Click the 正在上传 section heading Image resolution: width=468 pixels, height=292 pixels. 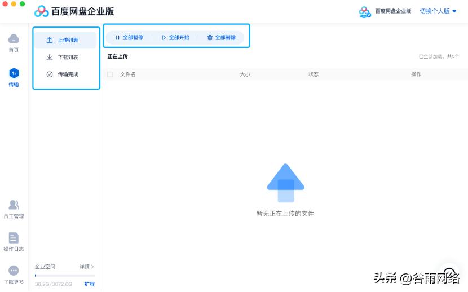point(118,56)
